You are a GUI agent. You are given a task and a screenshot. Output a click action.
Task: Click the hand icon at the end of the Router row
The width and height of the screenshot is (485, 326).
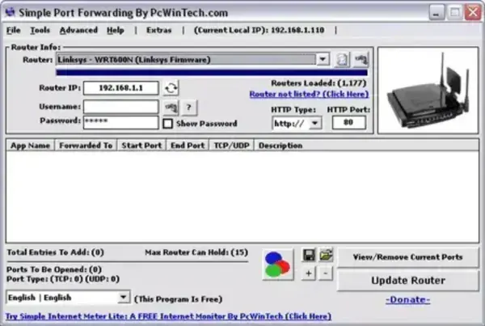(x=361, y=59)
